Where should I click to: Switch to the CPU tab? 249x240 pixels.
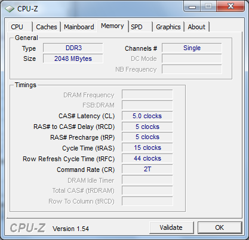(x=20, y=27)
